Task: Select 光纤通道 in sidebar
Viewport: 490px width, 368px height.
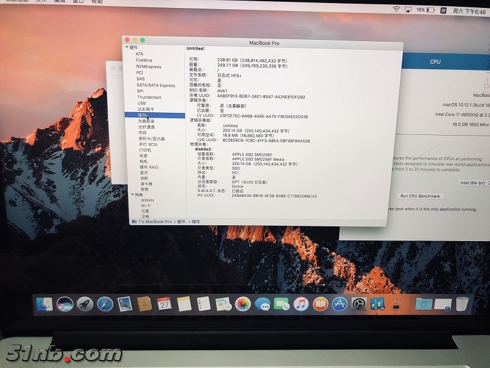Action: coord(146,127)
